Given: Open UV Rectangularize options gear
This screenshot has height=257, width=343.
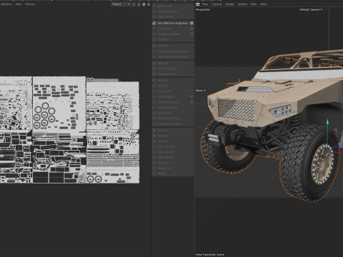Looking at the screenshot, I should [x=192, y=102].
